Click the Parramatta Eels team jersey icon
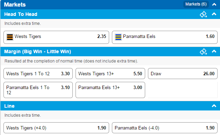Image resolution: width=220 pixels, height=135 pixels. click(x=118, y=37)
